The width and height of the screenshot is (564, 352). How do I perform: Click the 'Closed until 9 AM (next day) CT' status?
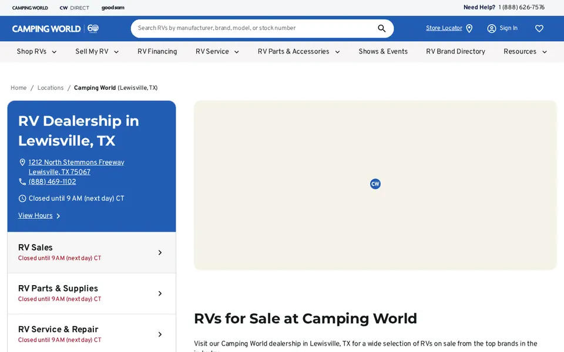[x=76, y=198]
